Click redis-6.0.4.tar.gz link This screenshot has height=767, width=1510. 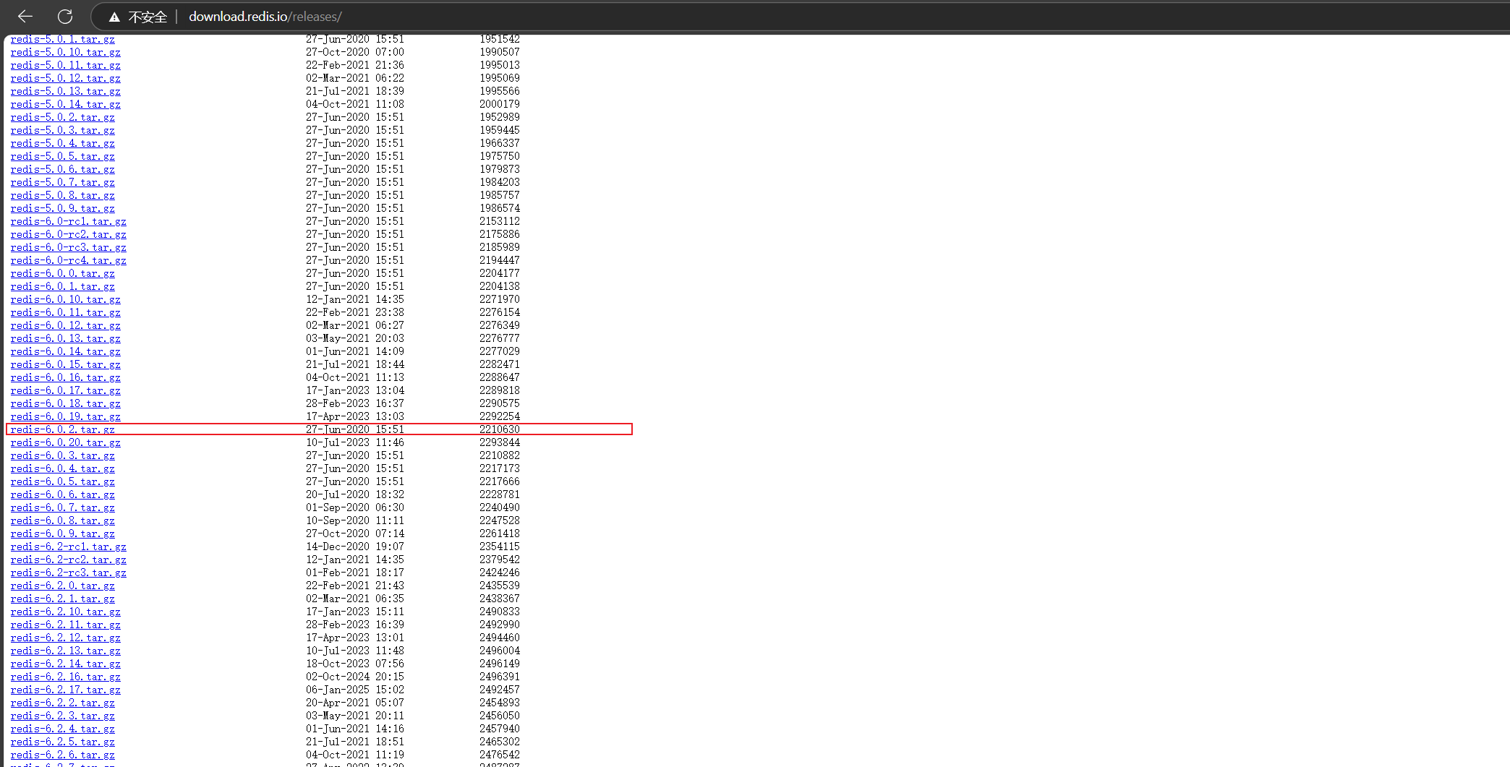63,468
